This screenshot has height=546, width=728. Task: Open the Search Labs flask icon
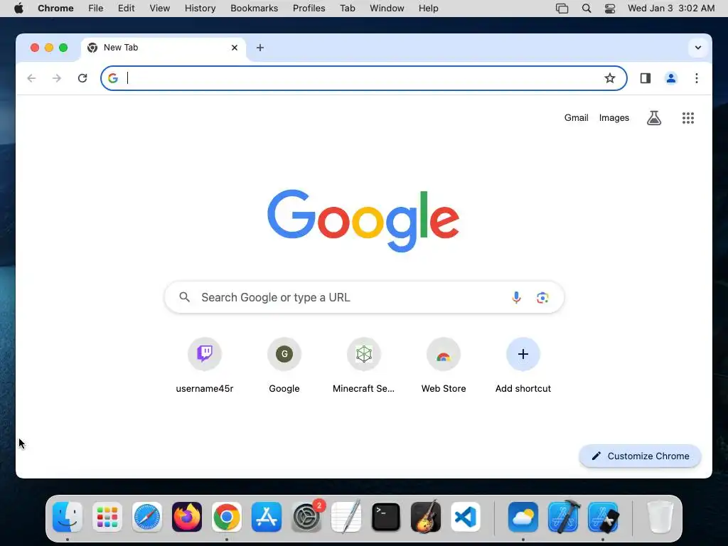tap(654, 118)
